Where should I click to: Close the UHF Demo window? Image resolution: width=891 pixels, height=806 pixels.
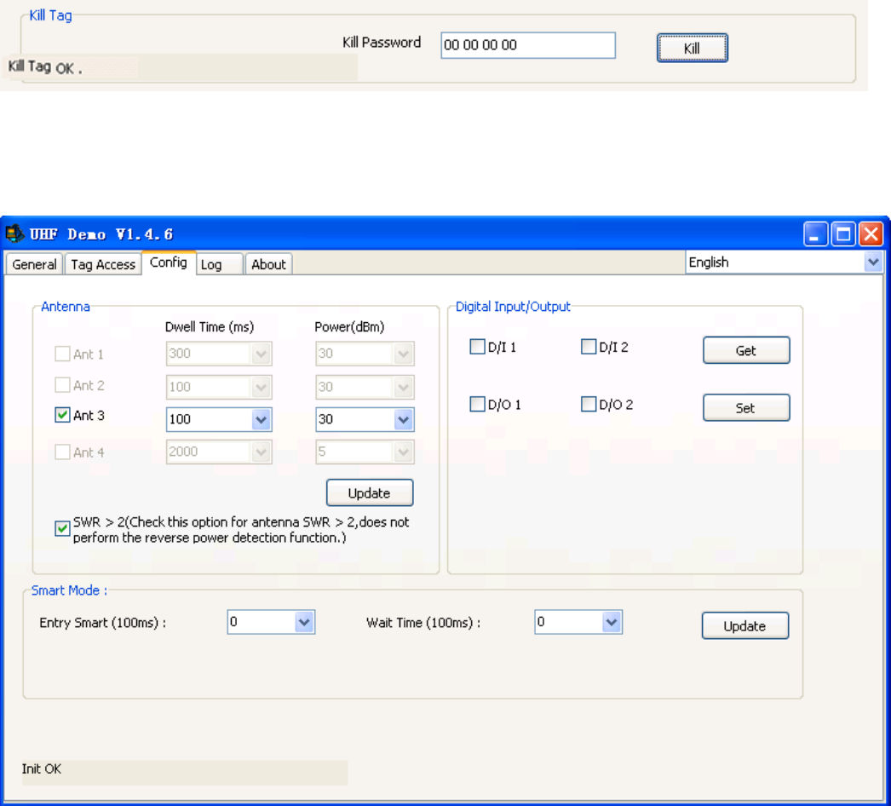click(x=871, y=234)
